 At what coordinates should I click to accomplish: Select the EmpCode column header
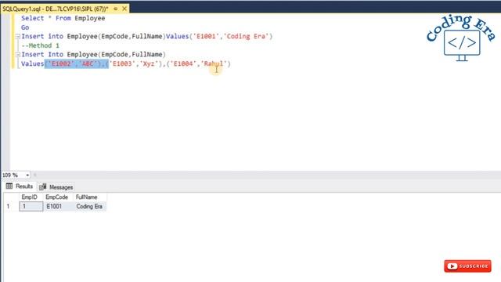(x=57, y=197)
